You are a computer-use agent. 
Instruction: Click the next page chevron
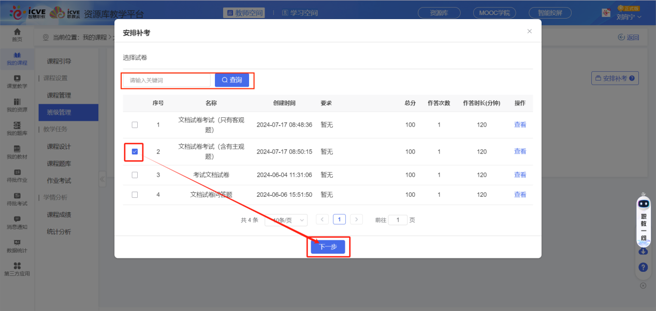coord(356,219)
